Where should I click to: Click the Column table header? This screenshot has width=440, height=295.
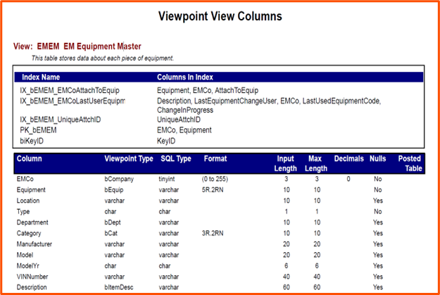(29, 158)
